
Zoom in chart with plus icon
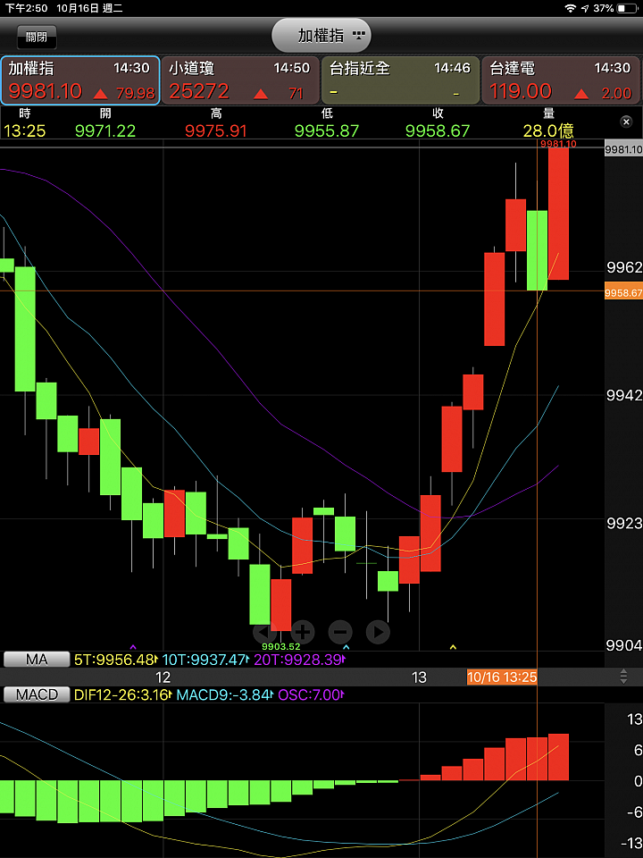point(303,632)
